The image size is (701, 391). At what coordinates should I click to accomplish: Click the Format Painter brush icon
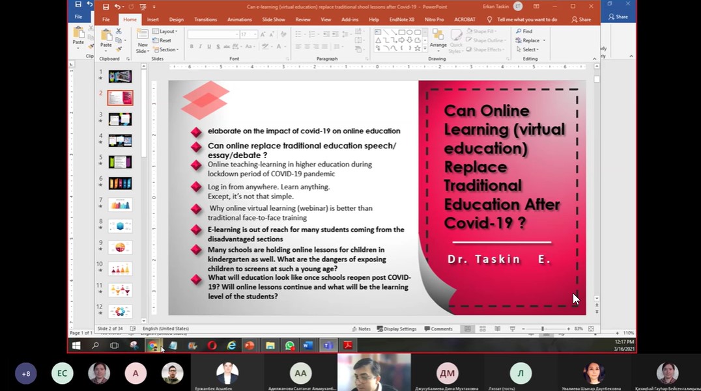click(119, 49)
